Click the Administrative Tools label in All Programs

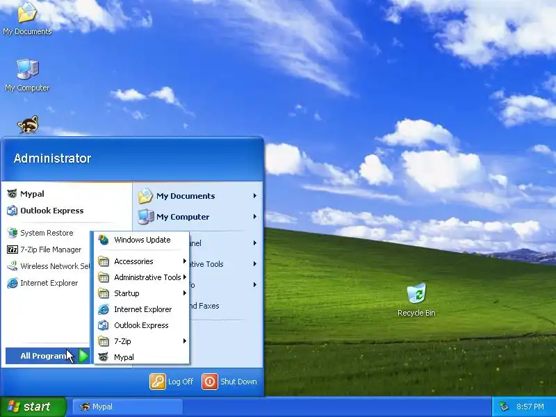(x=147, y=277)
